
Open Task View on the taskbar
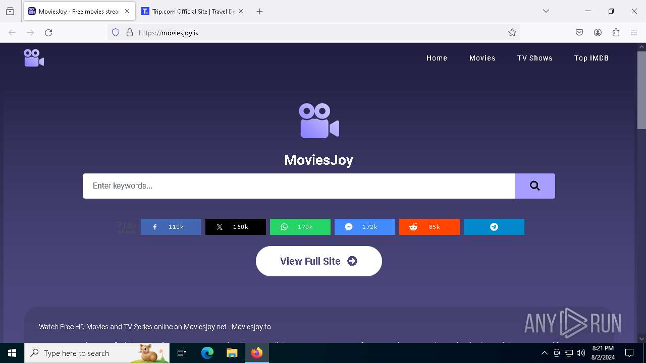point(182,353)
